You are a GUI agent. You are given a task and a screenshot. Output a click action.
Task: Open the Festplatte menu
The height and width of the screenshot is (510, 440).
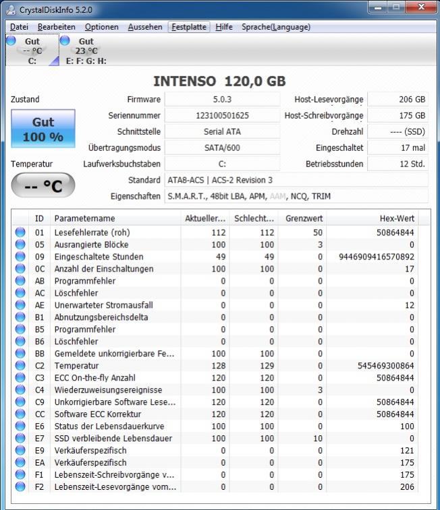click(189, 27)
